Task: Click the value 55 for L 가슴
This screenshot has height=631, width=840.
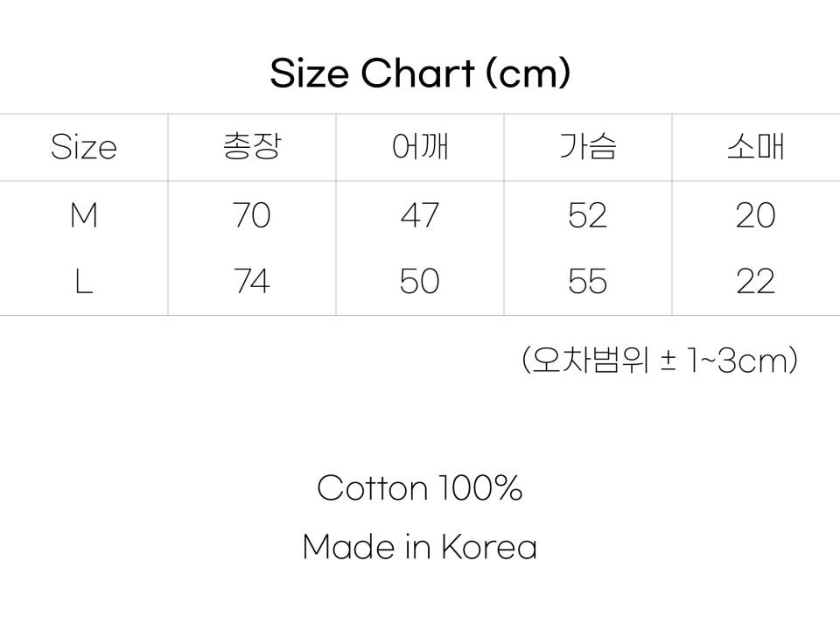Action: [588, 282]
